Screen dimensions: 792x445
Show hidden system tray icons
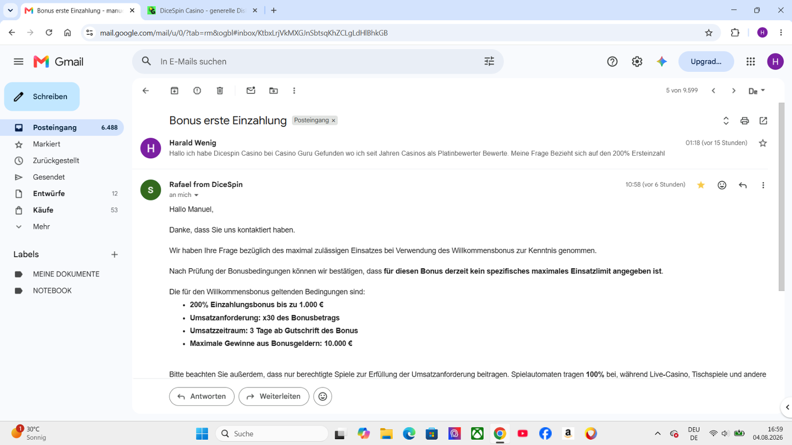[657, 433]
